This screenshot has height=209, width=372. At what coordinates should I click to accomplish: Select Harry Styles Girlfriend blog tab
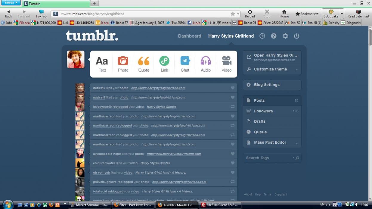coord(231,36)
